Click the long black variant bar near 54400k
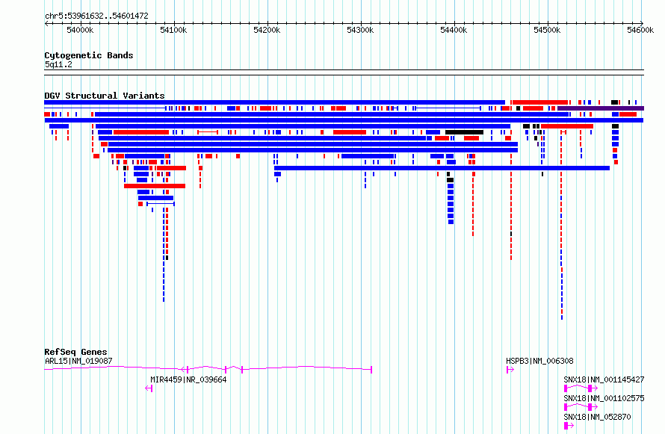 [464, 132]
